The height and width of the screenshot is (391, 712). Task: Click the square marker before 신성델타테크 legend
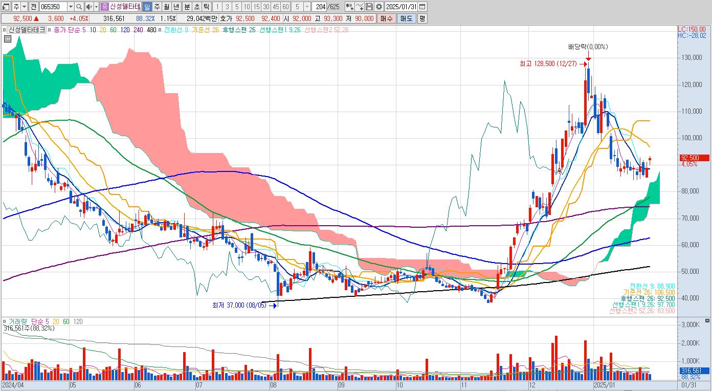pos(5,30)
